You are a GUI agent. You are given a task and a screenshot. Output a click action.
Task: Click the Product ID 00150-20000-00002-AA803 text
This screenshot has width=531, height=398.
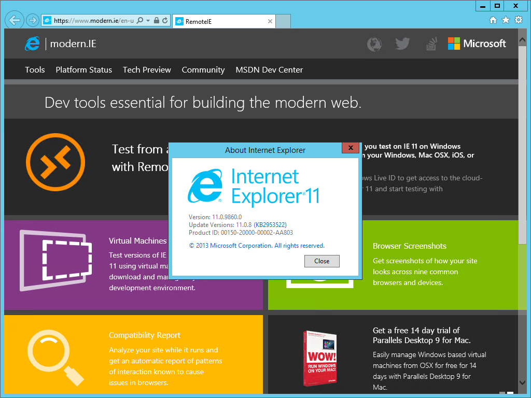coord(241,233)
